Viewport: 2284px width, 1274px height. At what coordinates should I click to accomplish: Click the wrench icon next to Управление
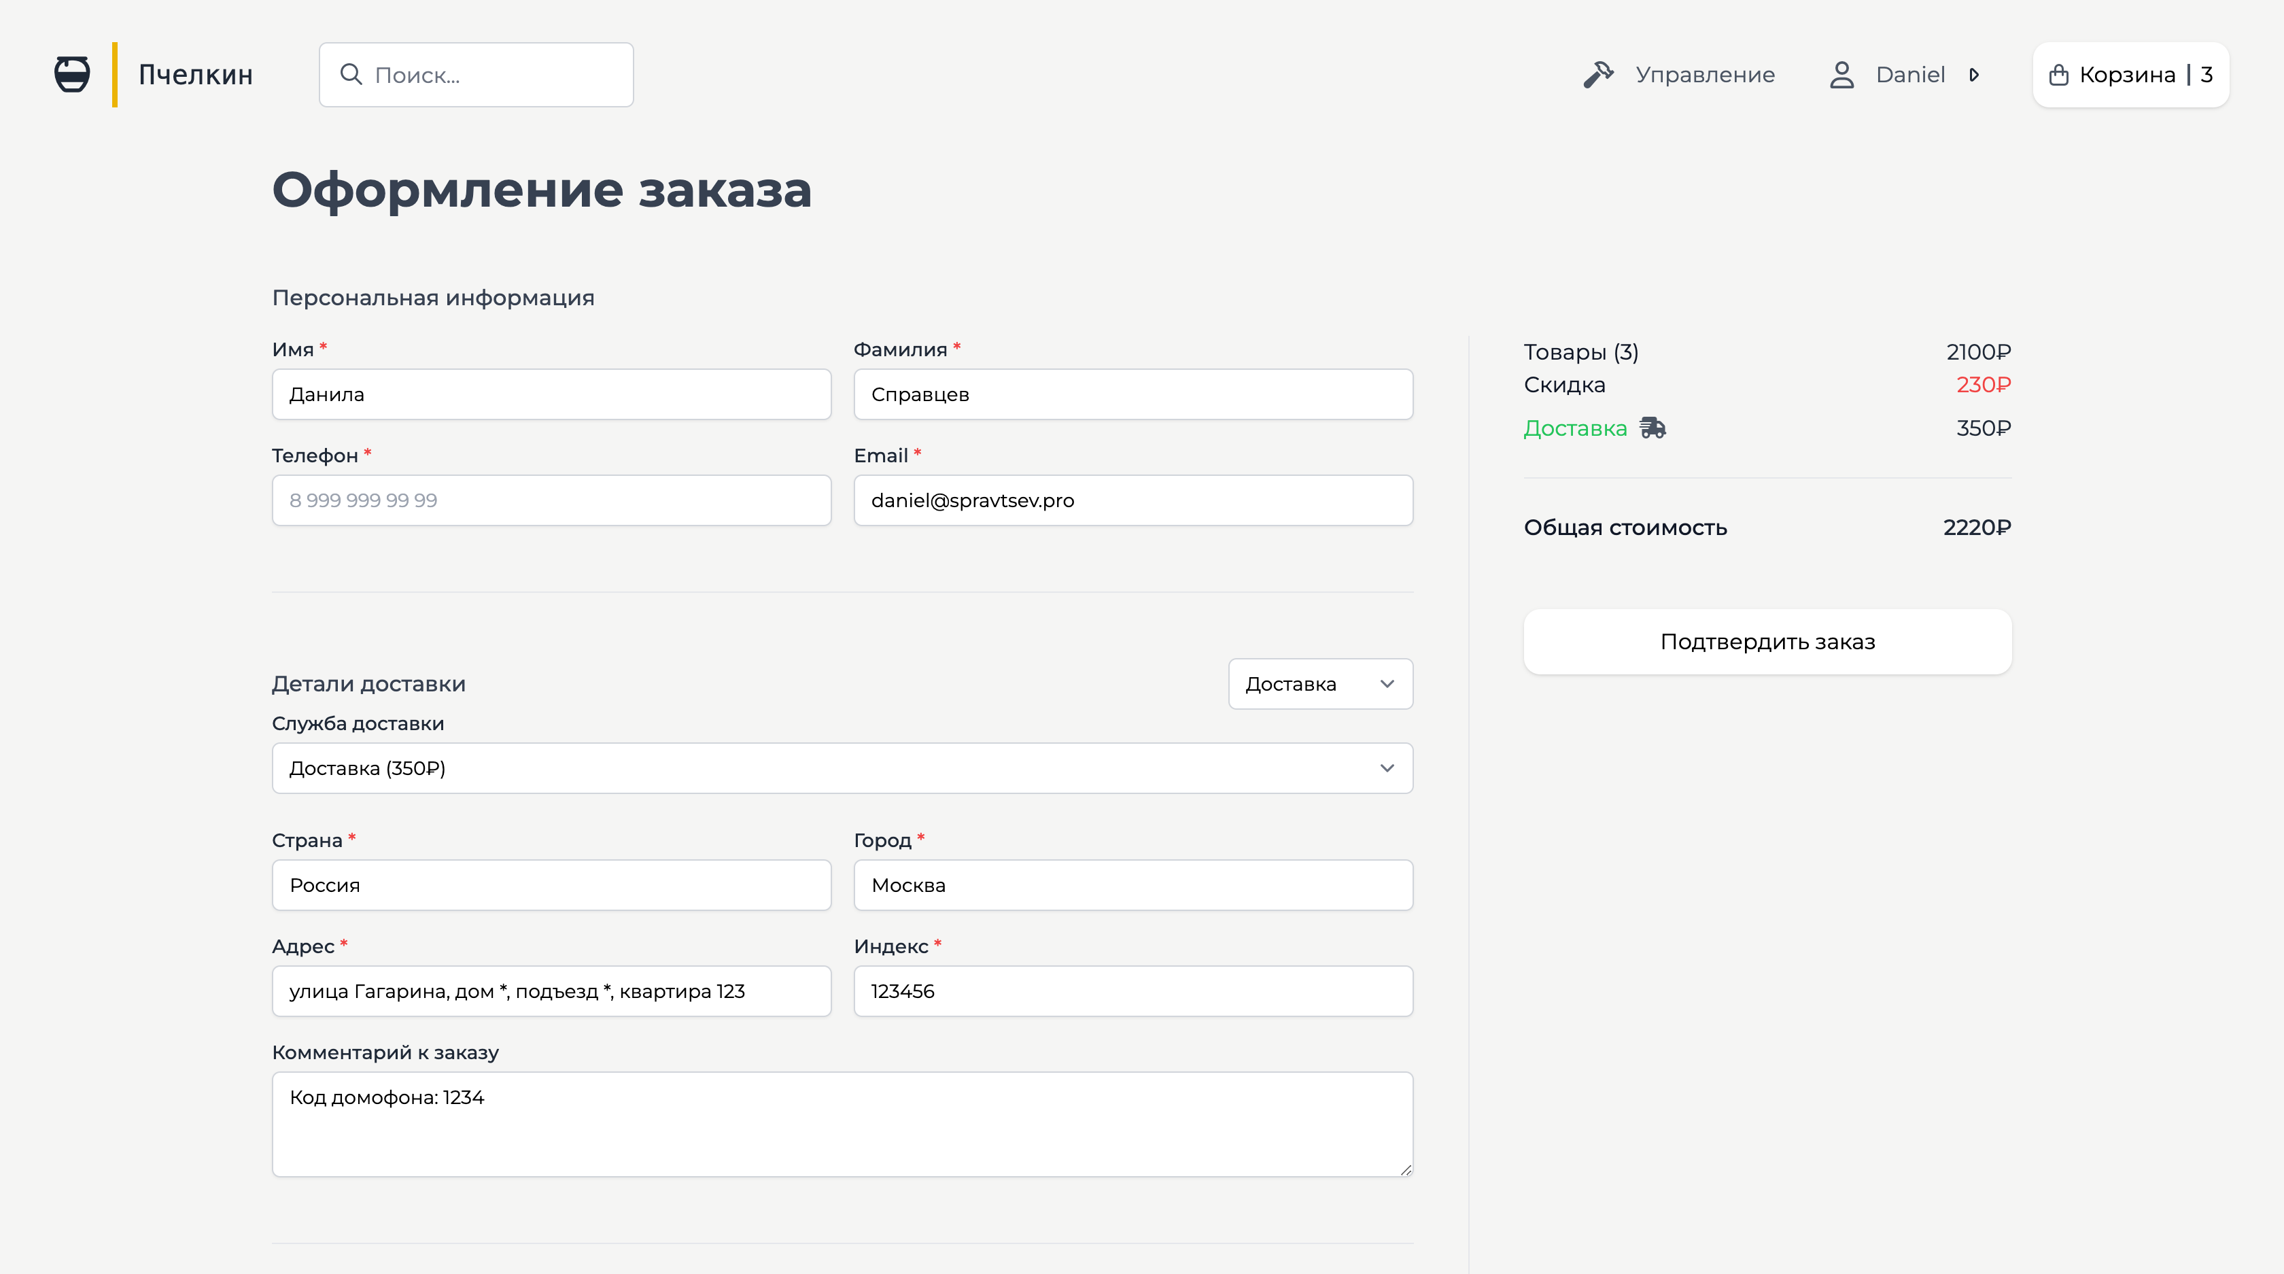tap(1599, 75)
